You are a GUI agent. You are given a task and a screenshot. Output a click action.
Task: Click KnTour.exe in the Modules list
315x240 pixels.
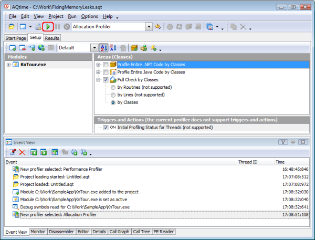click(x=34, y=65)
